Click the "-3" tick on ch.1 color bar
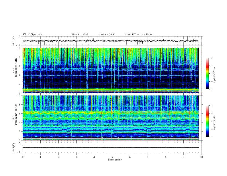Image resolution: width=227 pixels, height=176 pixels. pos(212,58)
